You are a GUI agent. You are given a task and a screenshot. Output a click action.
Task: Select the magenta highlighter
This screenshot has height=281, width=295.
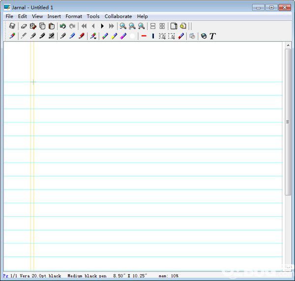123,36
